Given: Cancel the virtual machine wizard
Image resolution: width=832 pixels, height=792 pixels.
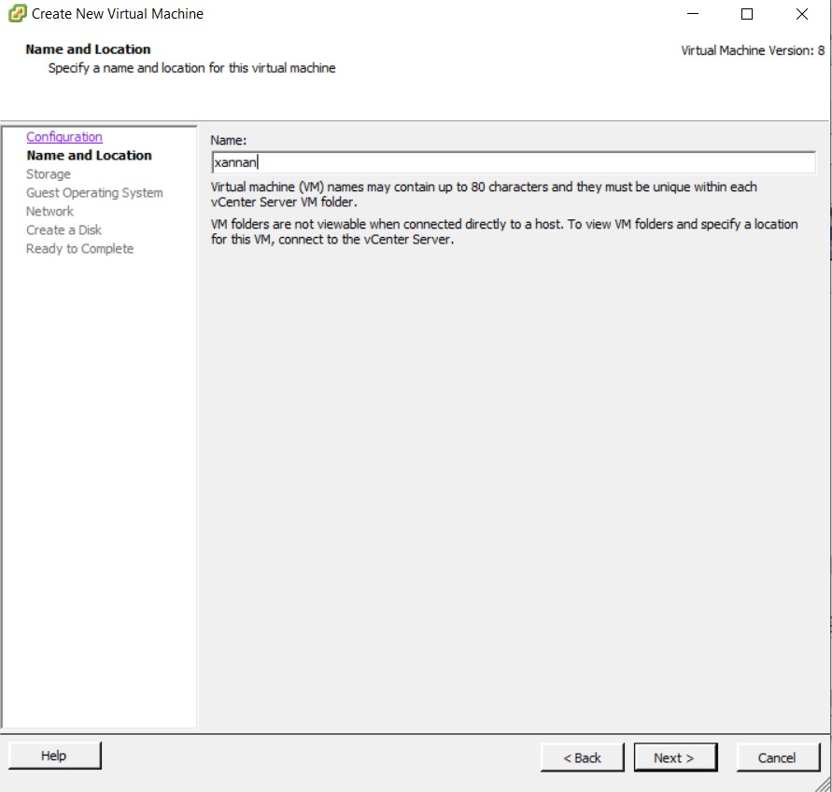Looking at the screenshot, I should (x=777, y=757).
